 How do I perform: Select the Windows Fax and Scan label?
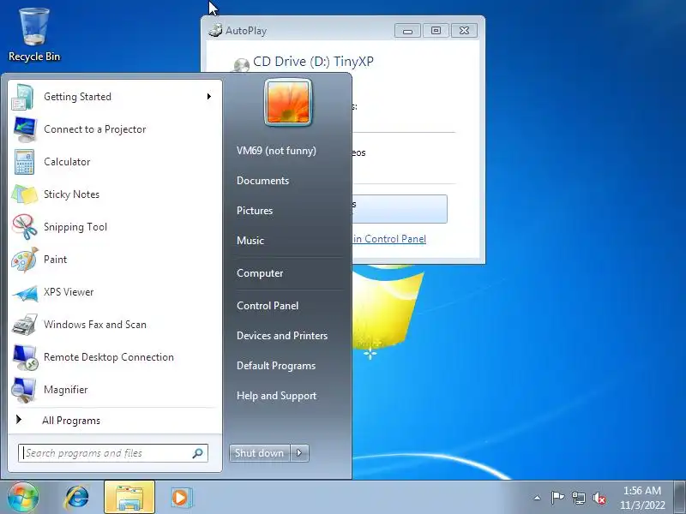[x=95, y=325]
